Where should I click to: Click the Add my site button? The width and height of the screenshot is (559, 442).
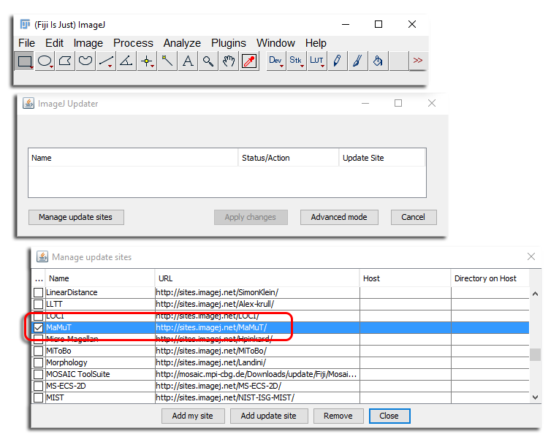(193, 416)
